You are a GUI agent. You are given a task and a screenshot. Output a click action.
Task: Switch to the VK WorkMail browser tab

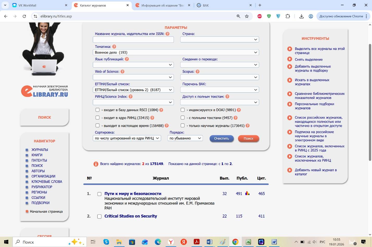(39, 5)
